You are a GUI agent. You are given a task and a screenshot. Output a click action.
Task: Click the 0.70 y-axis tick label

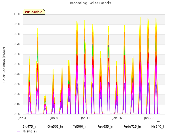click(17, 44)
